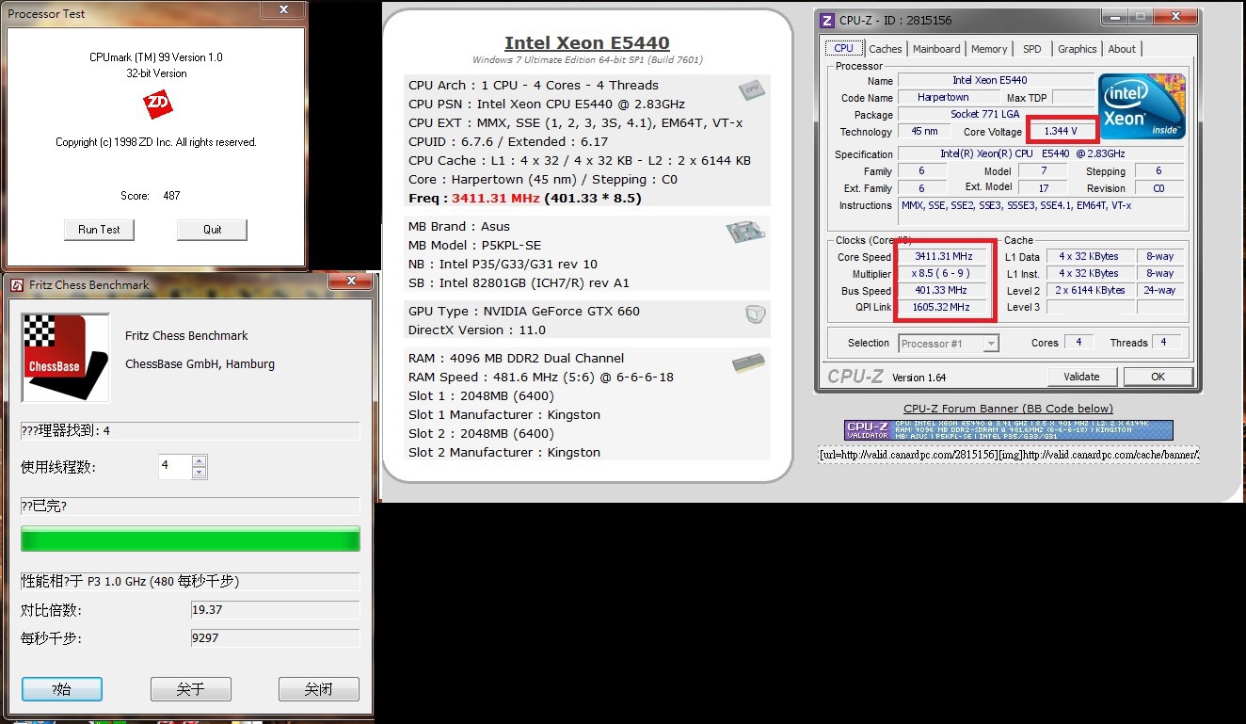Click the Cores value 4 in CPU-Z

(1078, 343)
